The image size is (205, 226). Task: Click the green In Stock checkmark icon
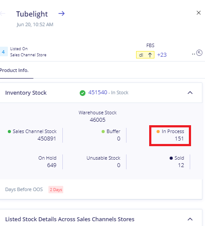coord(82,93)
